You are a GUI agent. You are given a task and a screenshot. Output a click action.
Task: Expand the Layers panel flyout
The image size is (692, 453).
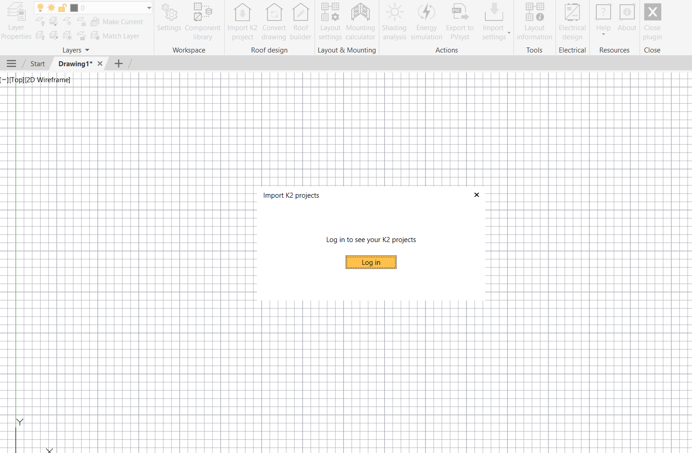tap(87, 50)
